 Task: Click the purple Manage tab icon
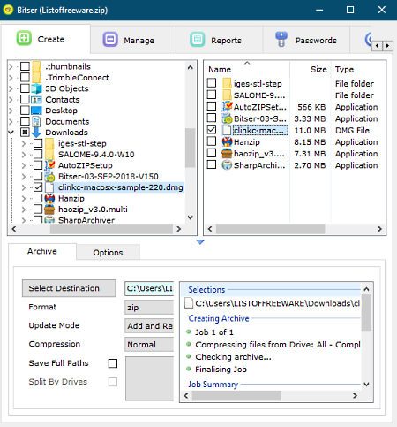click(110, 40)
